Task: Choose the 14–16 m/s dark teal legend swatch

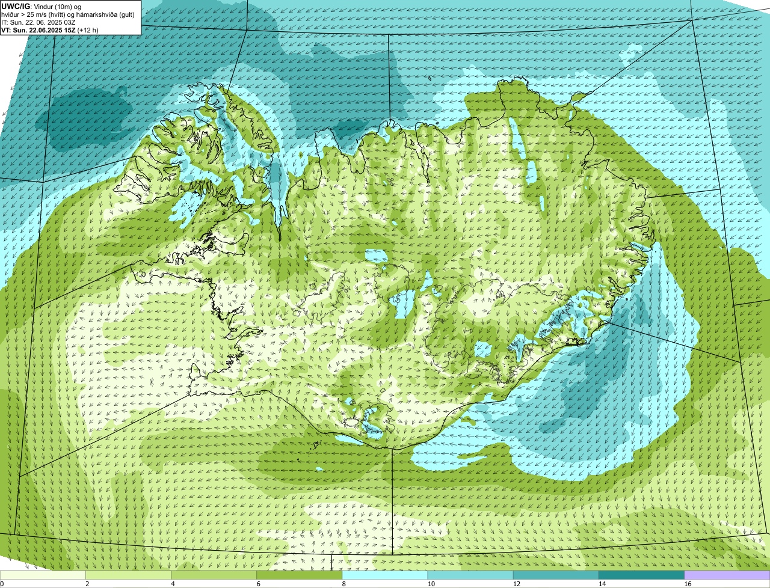Action: pos(642,575)
